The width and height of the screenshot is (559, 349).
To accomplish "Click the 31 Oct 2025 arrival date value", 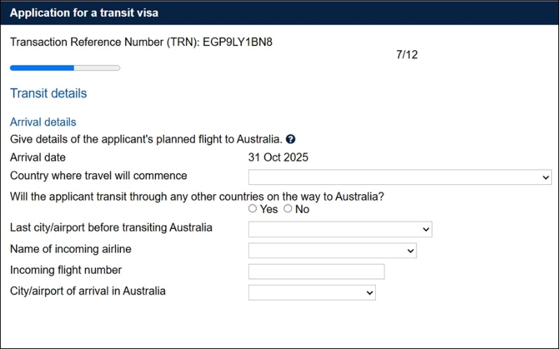I will pos(278,158).
